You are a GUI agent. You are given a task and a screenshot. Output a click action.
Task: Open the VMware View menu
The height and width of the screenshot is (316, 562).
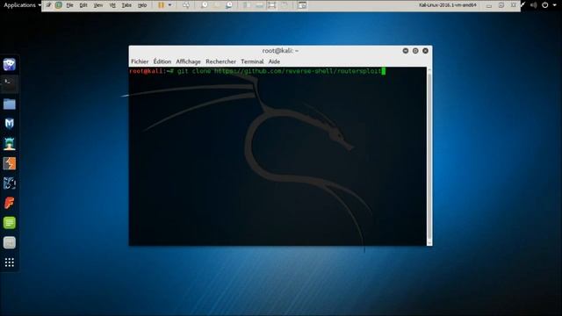tap(97, 5)
